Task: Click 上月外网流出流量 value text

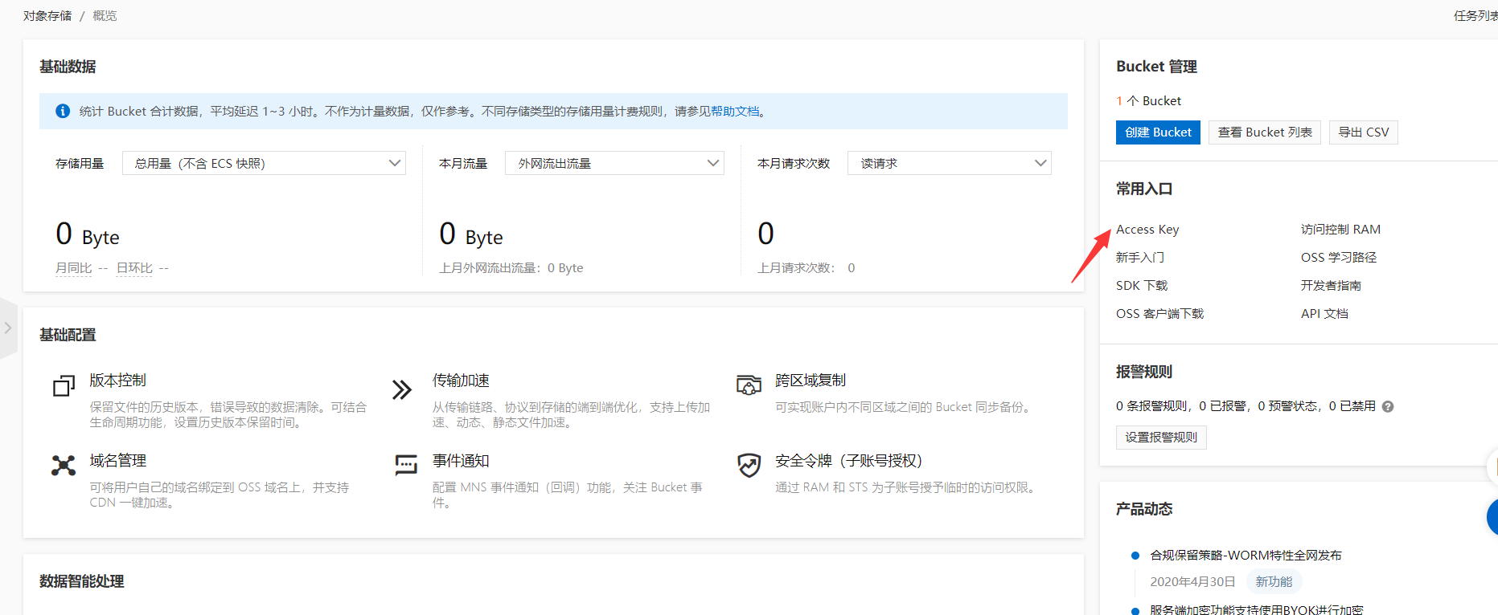Action: pyautogui.click(x=511, y=268)
